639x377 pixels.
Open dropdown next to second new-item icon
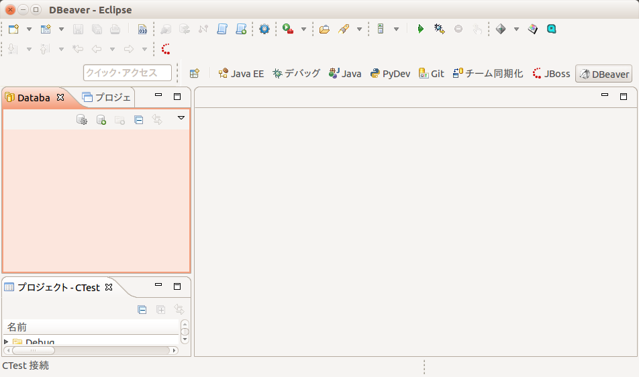click(x=61, y=29)
